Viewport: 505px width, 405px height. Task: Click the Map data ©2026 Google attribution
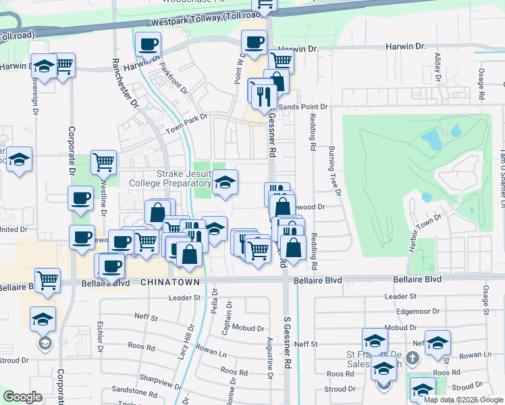(x=463, y=400)
